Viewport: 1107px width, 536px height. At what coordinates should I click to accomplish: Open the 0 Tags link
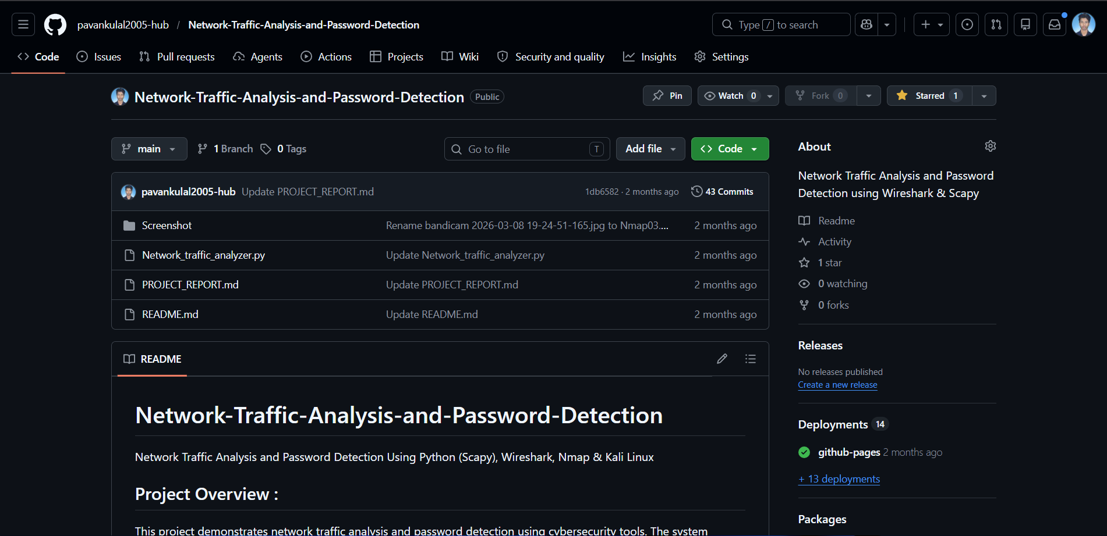pyautogui.click(x=283, y=149)
